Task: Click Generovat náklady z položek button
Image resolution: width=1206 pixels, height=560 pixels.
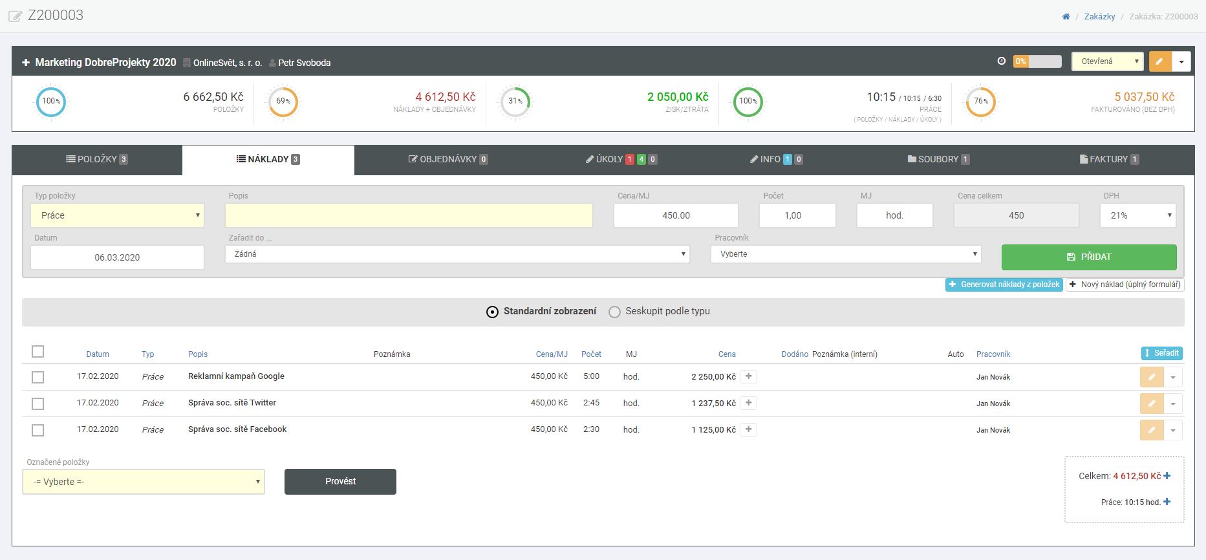Action: pos(1004,285)
